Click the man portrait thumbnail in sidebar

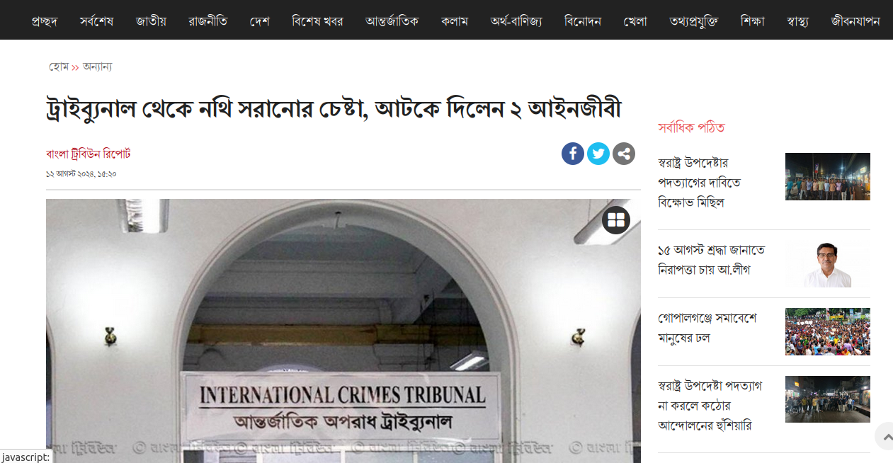pyautogui.click(x=828, y=264)
